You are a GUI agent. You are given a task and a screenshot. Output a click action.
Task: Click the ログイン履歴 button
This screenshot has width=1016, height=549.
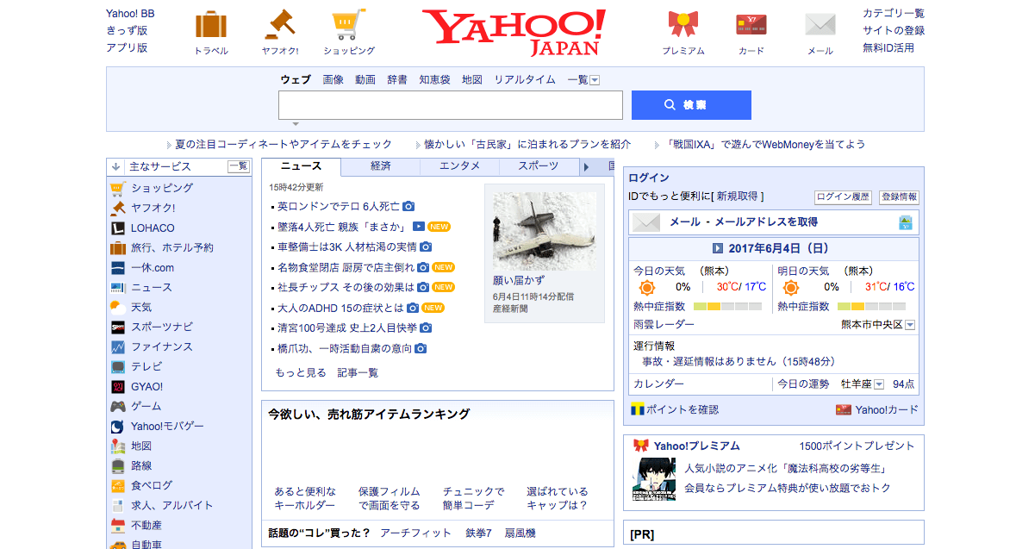(x=843, y=197)
